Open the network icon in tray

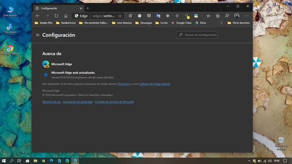pyautogui.click(x=265, y=161)
